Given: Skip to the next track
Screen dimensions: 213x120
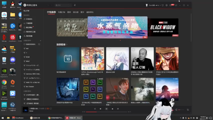Looking at the screenshot, I should (112, 109).
